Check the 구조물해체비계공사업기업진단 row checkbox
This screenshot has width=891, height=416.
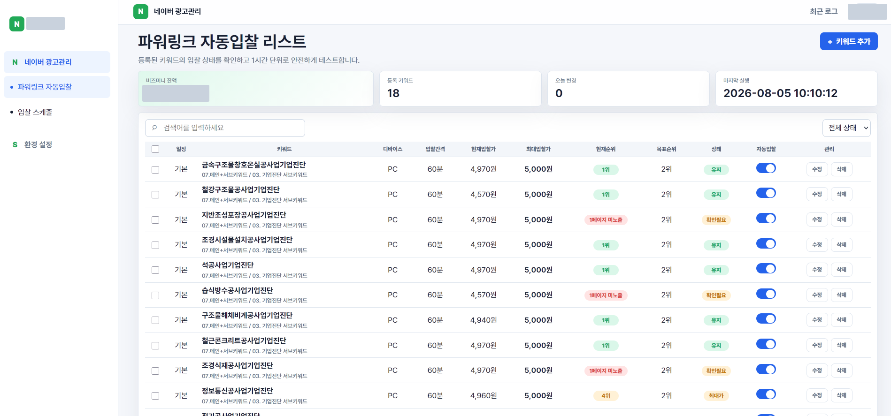click(x=155, y=320)
